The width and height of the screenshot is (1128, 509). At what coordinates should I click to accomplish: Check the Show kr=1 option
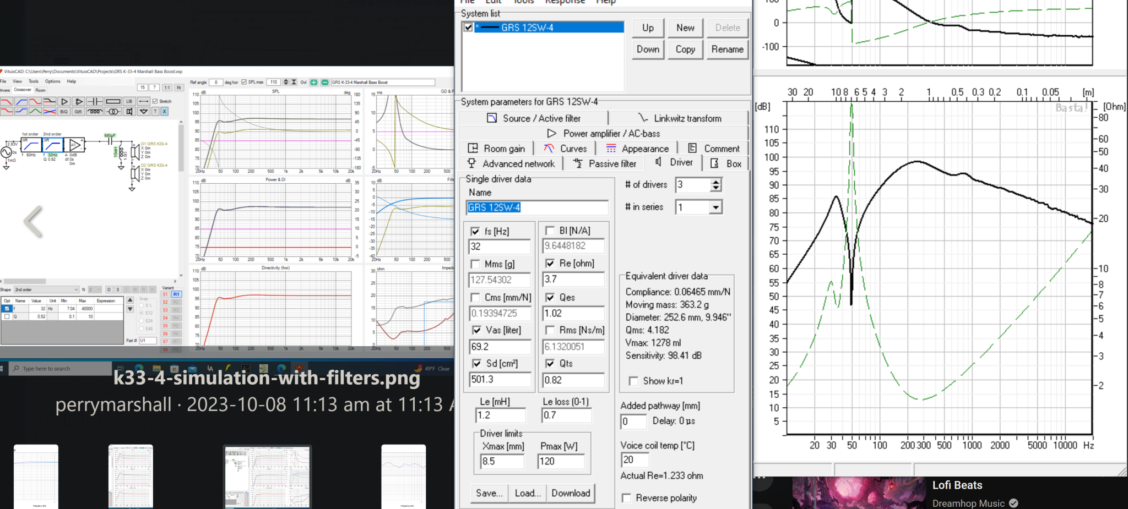(633, 381)
